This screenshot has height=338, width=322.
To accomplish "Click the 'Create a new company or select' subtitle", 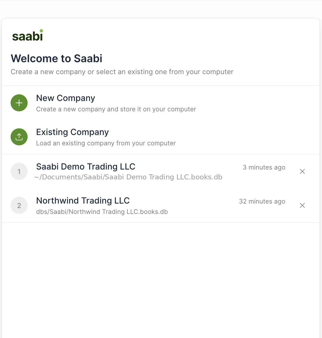I will coord(122,72).
